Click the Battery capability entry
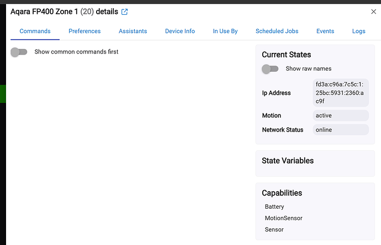Viewport: 381px width, 245px height. 274,206
